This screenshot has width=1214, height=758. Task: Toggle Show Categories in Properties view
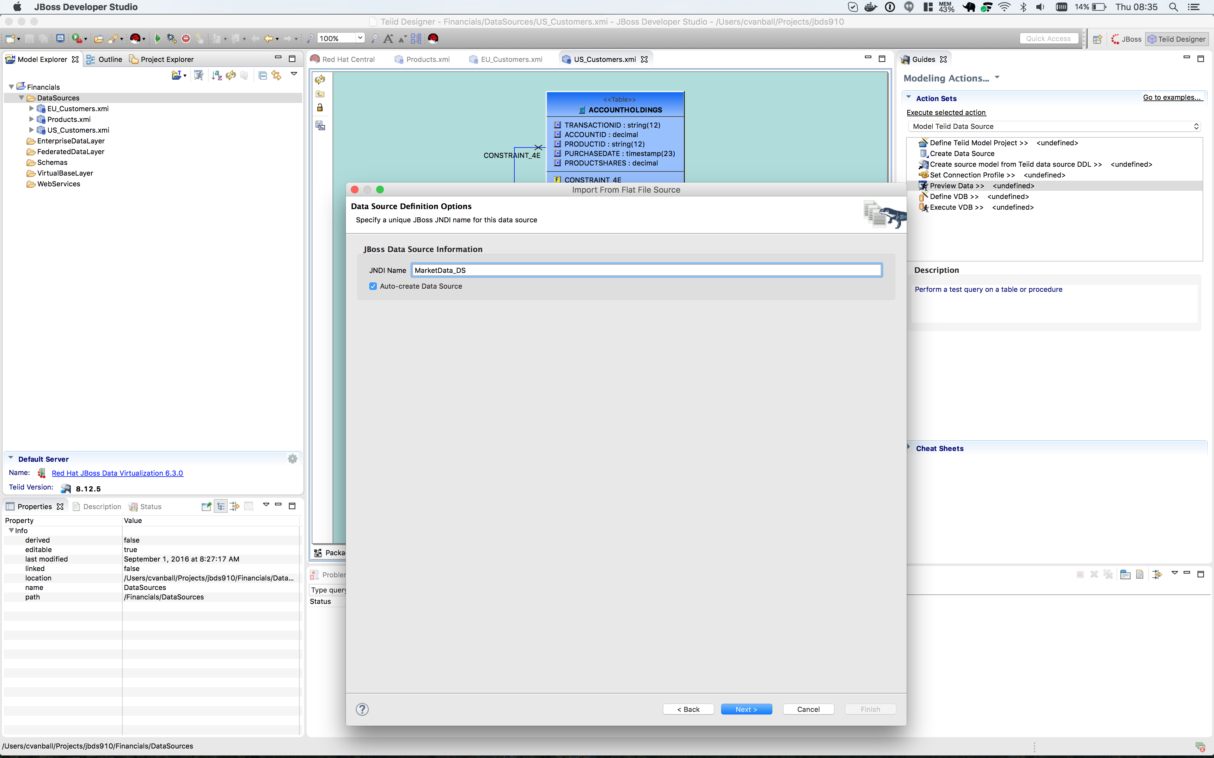point(221,506)
